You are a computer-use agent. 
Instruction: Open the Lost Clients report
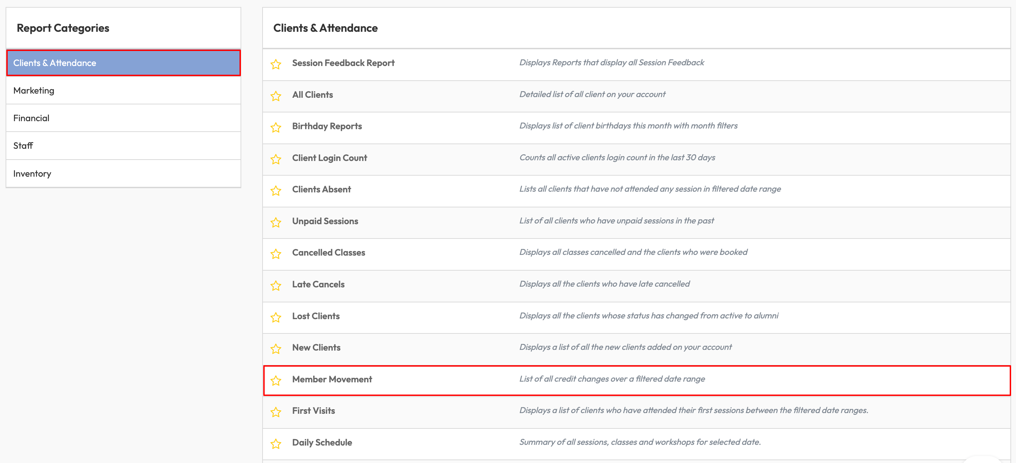(316, 316)
